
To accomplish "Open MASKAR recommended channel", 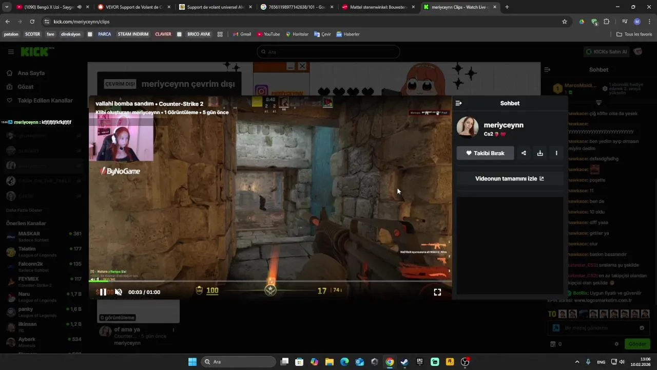I will [x=44, y=236].
